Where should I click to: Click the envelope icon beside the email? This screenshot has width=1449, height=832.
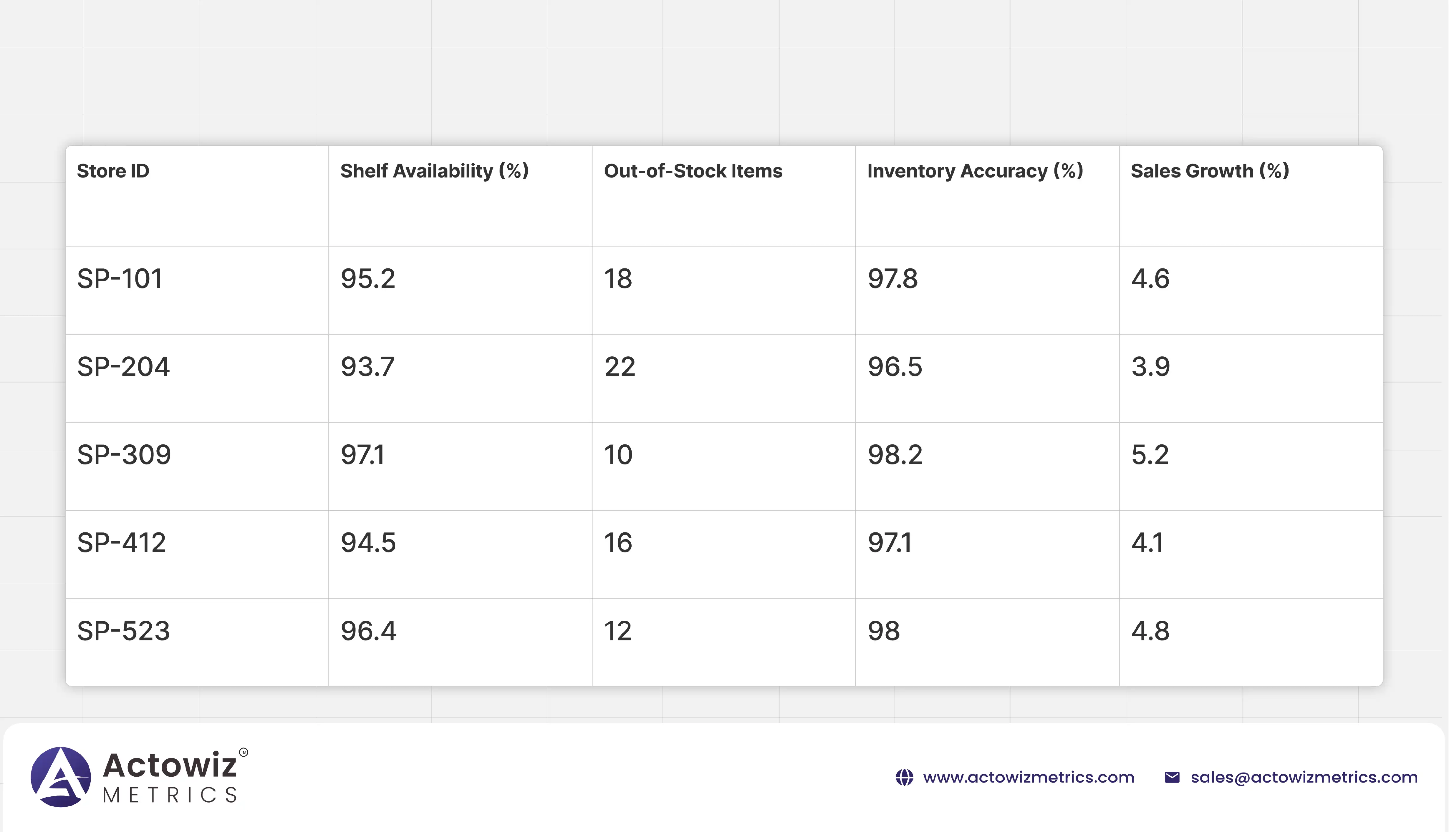[1172, 777]
